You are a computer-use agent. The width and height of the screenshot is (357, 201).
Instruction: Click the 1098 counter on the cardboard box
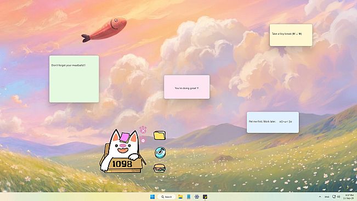[122, 164]
